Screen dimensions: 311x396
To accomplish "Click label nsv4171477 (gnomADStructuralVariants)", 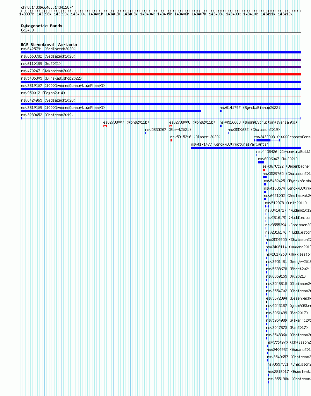I will [x=230, y=144].
